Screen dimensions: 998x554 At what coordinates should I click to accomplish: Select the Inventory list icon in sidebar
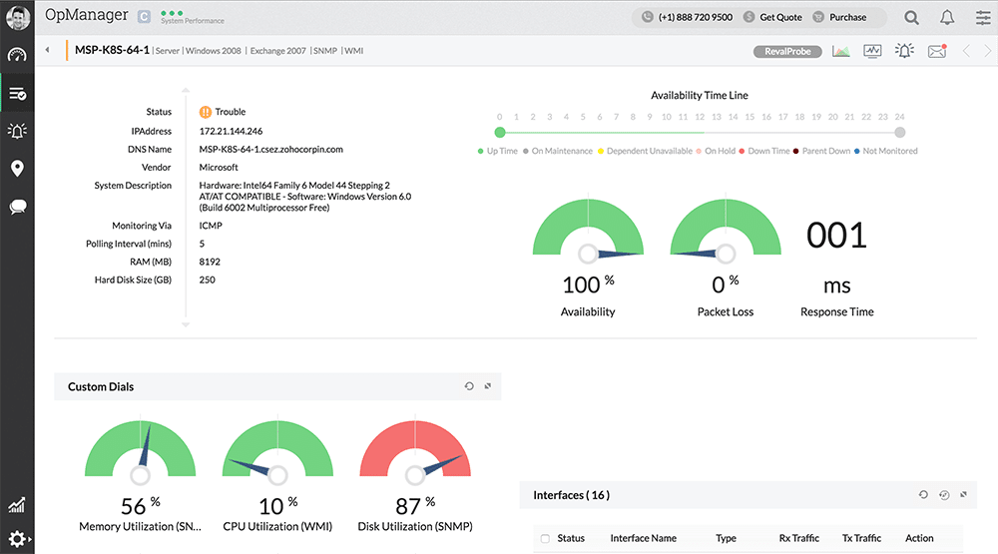coord(17,94)
